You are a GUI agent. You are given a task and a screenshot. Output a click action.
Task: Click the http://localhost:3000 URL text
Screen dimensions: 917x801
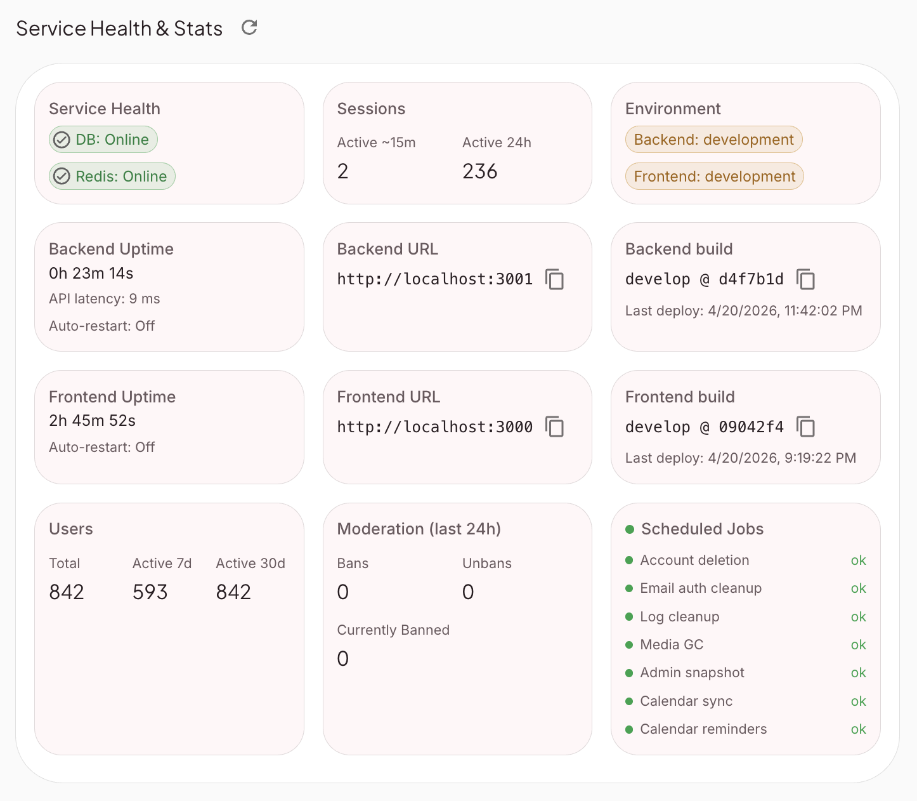click(434, 427)
